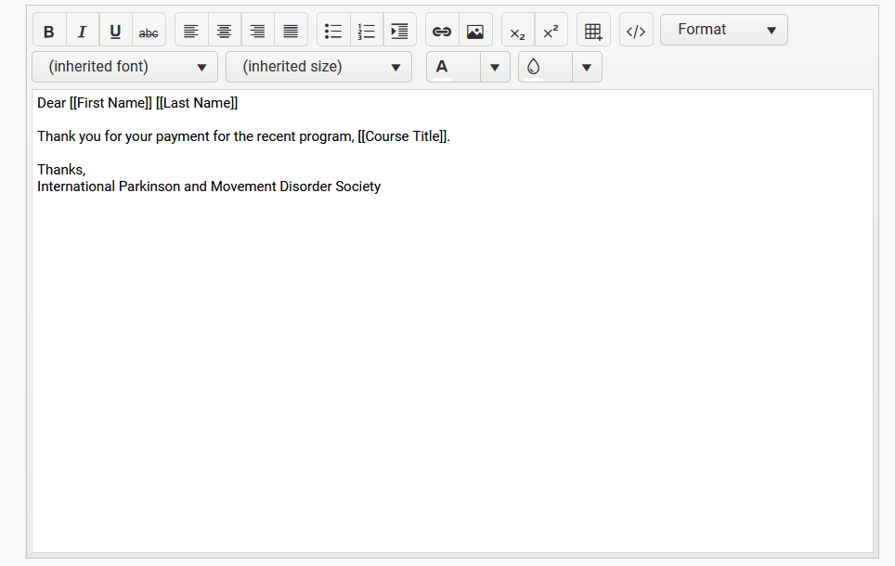Insert a bulleted list
Image resolution: width=895 pixels, height=566 pixels.
(x=333, y=31)
